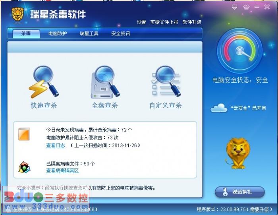Click the lion mascot figure
The width and height of the screenshot is (278, 215).
pyautogui.click(x=237, y=154)
